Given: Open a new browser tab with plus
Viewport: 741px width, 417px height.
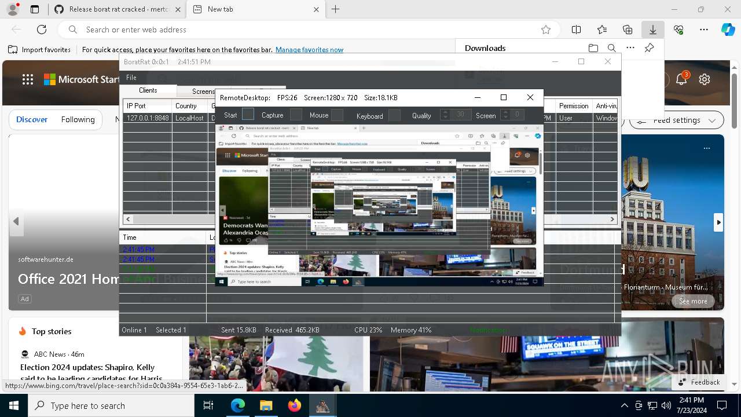Looking at the screenshot, I should 336,9.
